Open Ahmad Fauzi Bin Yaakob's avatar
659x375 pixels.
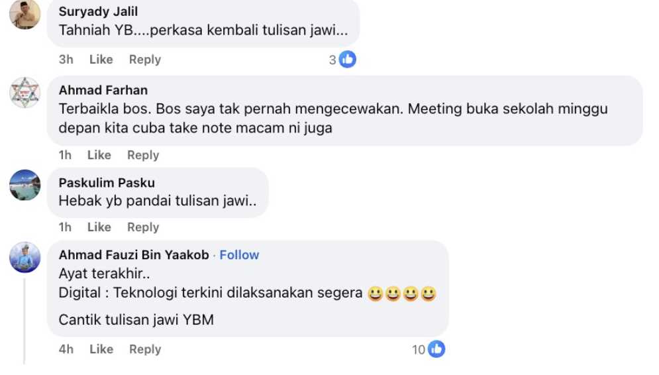[25, 257]
